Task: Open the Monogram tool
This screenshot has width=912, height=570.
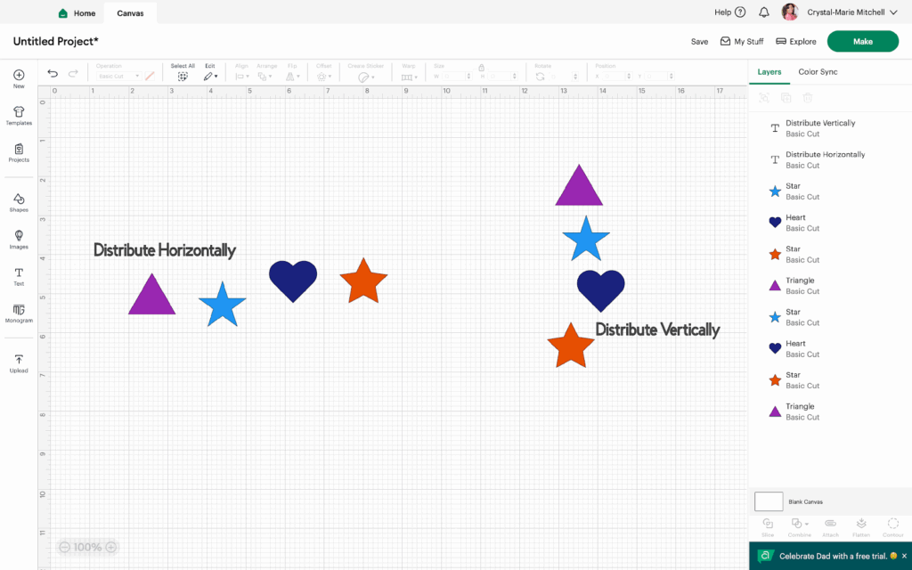Action: point(19,309)
